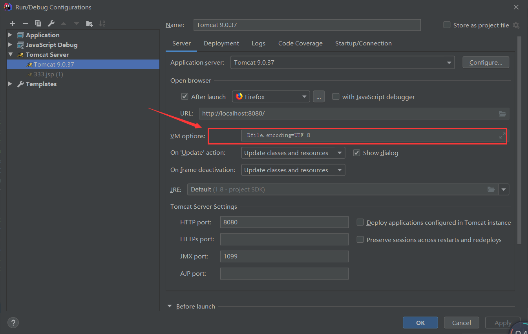Click the HTTP port field
Screen dimensions: 528x334
[x=284, y=222]
